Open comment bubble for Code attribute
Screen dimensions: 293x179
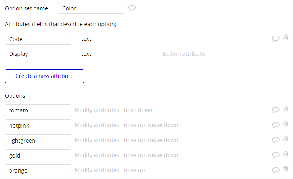pos(276,39)
